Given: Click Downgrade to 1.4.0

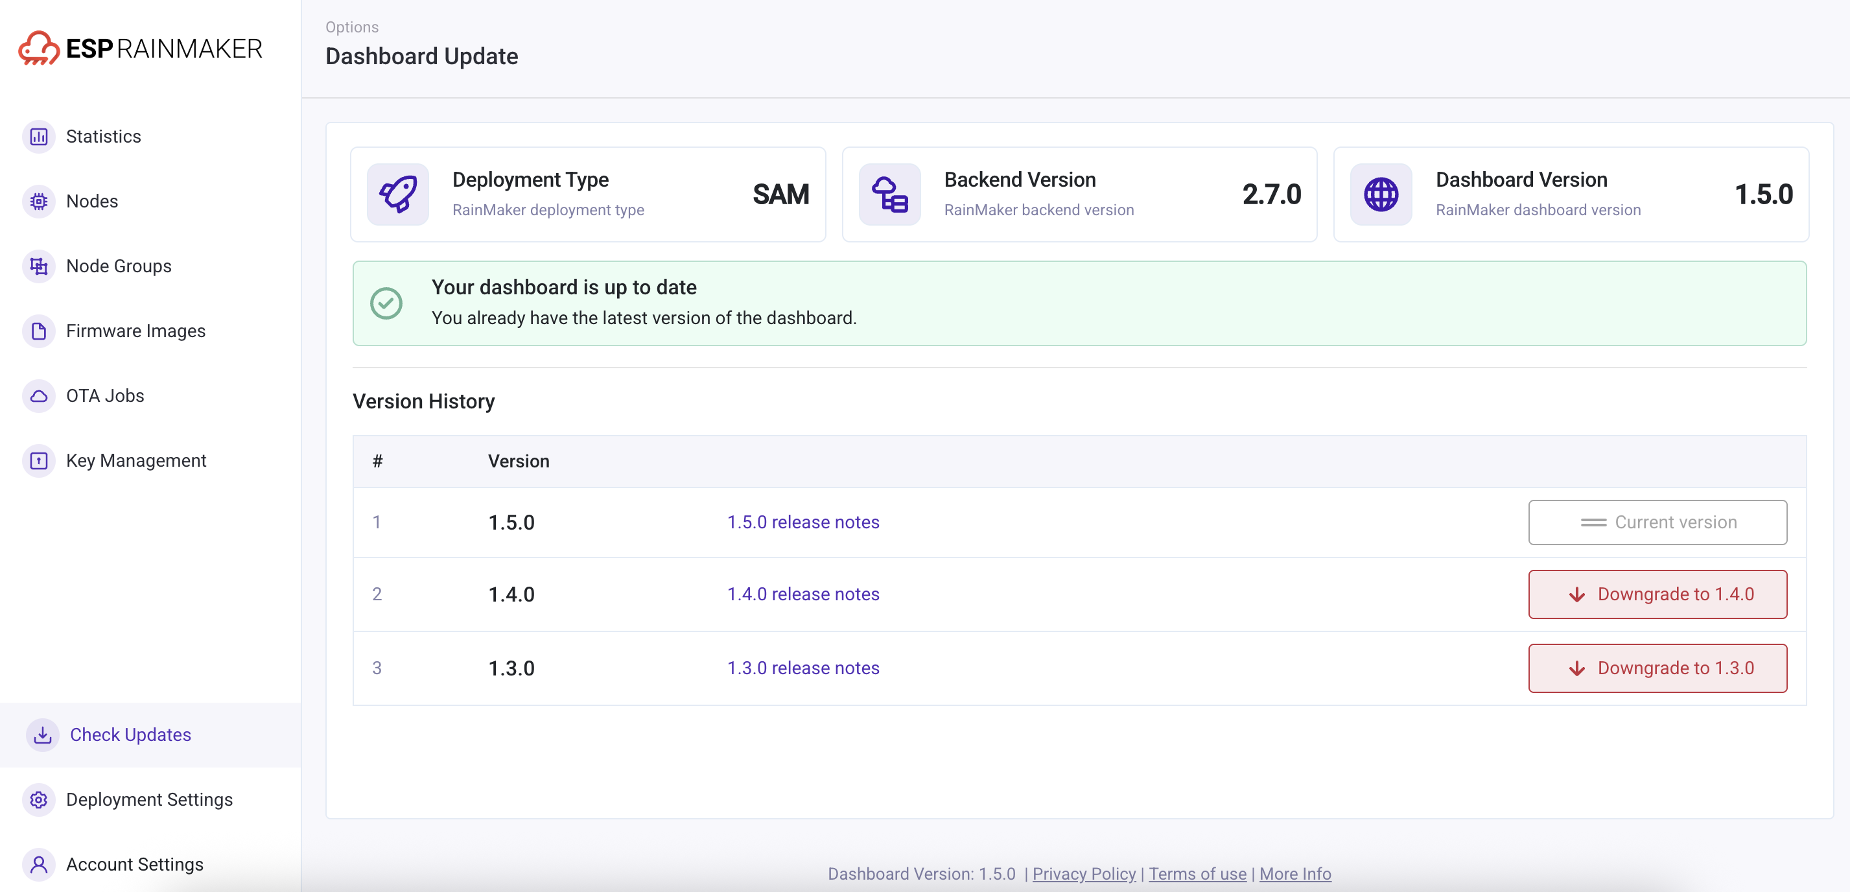Looking at the screenshot, I should point(1657,594).
